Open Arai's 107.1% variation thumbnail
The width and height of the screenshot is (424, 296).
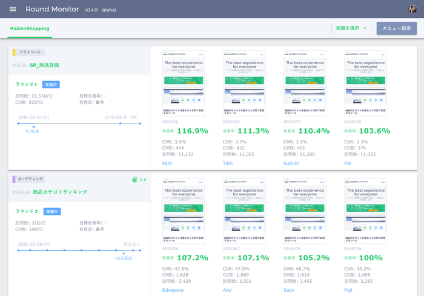[243, 210]
